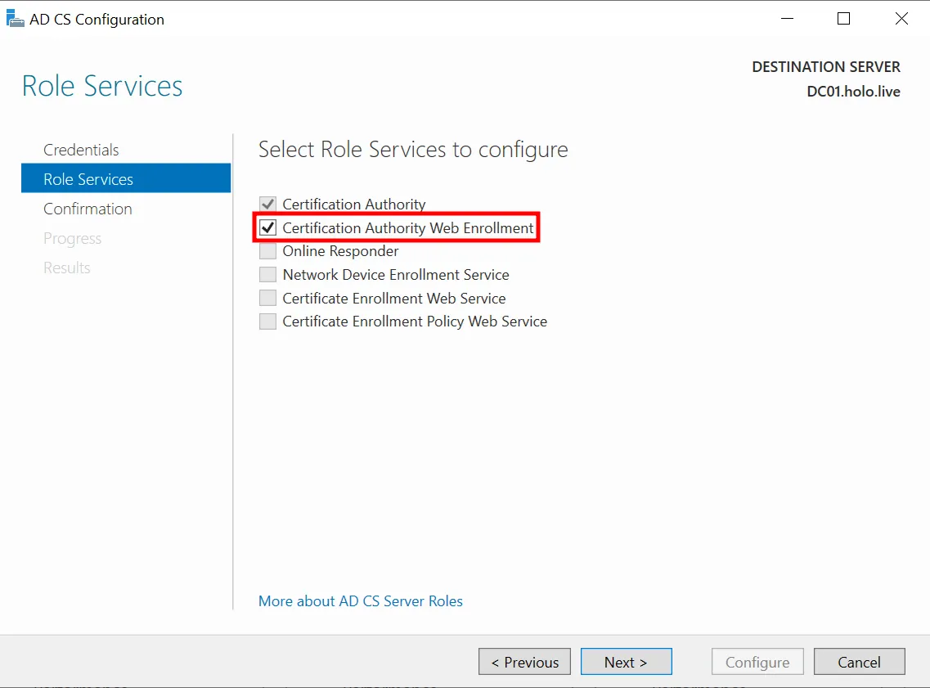930x688 pixels.
Task: Click the Configure button
Action: (757, 661)
